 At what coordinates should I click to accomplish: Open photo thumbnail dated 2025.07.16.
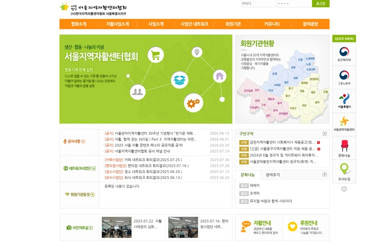click(183, 227)
